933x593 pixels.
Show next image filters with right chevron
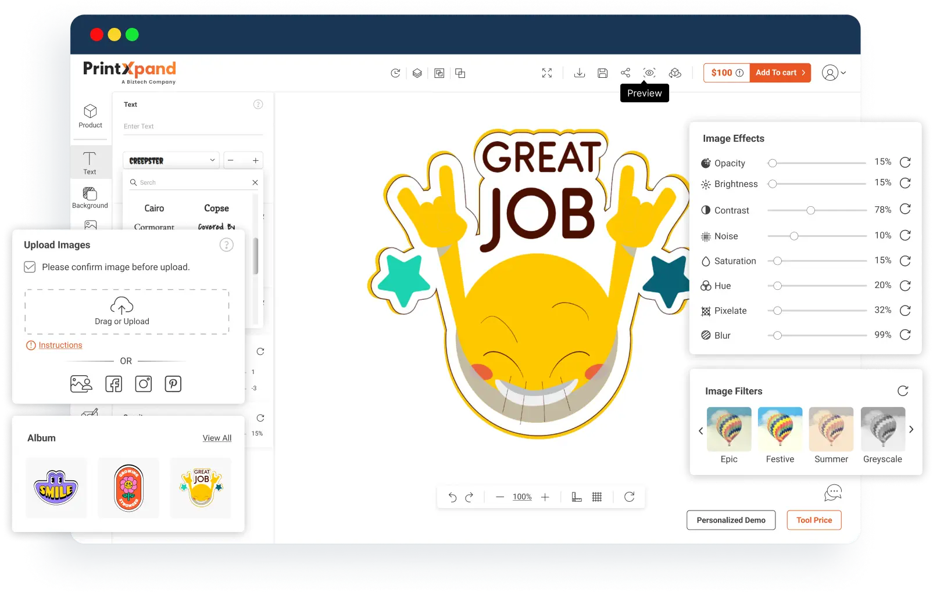coord(911,430)
